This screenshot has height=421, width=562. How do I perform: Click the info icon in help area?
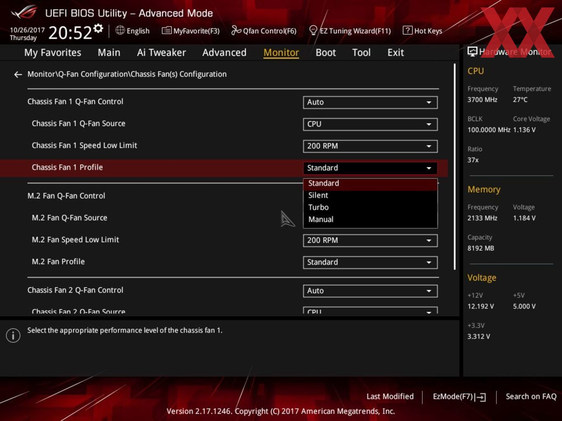pos(13,336)
